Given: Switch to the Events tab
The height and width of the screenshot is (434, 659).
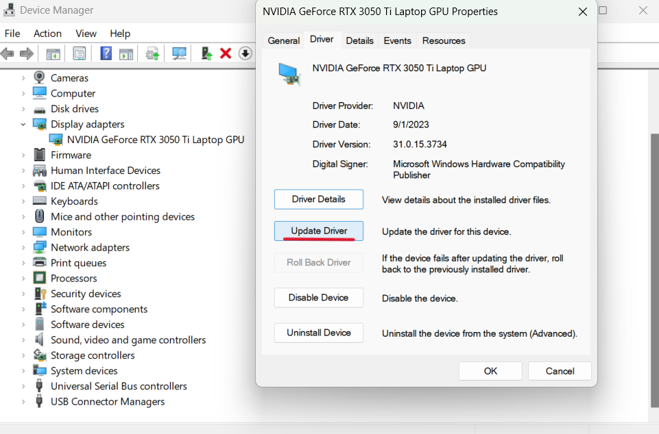Looking at the screenshot, I should pos(397,40).
